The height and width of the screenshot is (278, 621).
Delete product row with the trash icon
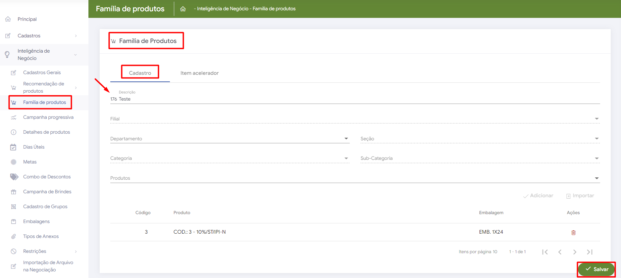573,233
